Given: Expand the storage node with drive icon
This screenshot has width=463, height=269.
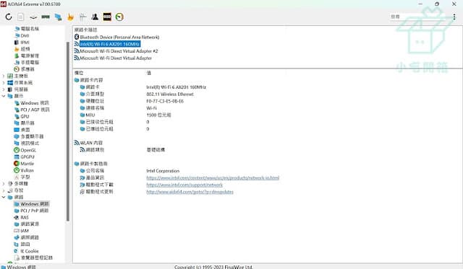Looking at the screenshot, I should (x=3, y=190).
